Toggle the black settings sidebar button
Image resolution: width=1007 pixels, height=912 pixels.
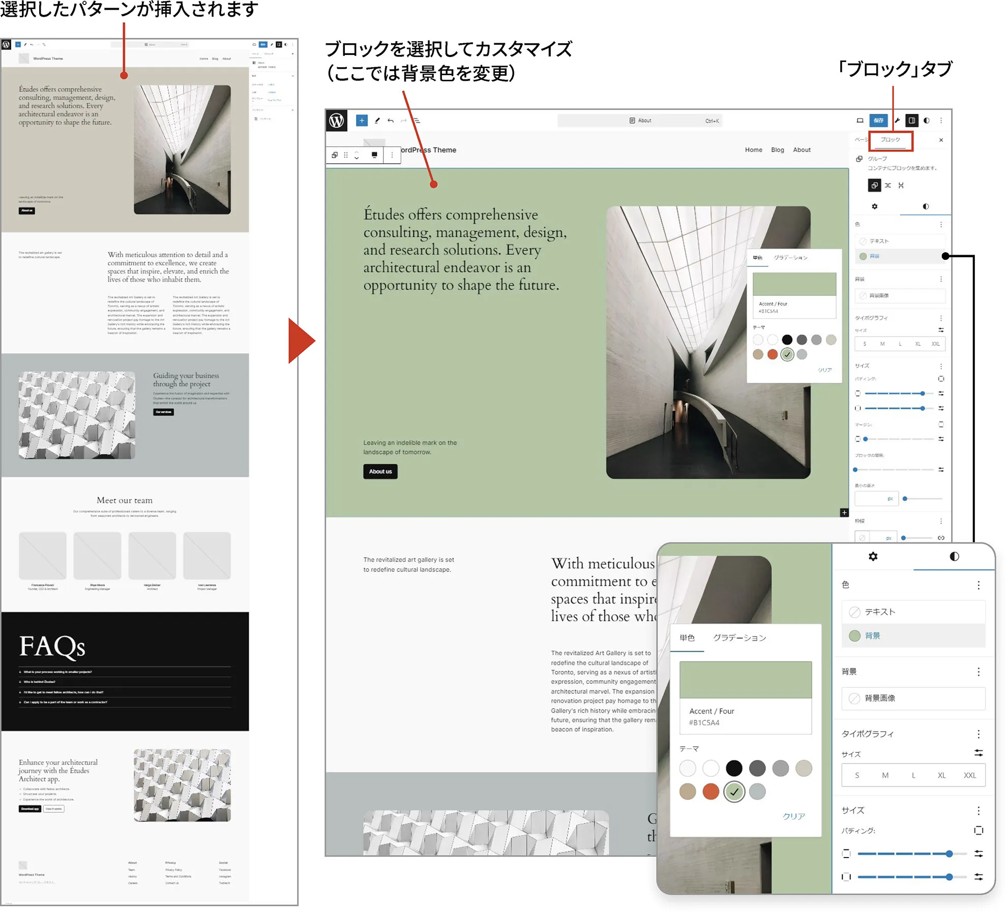[912, 120]
